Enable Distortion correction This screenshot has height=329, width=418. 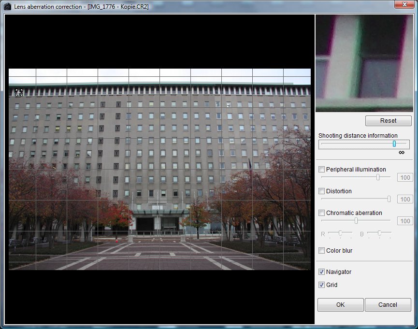(322, 191)
